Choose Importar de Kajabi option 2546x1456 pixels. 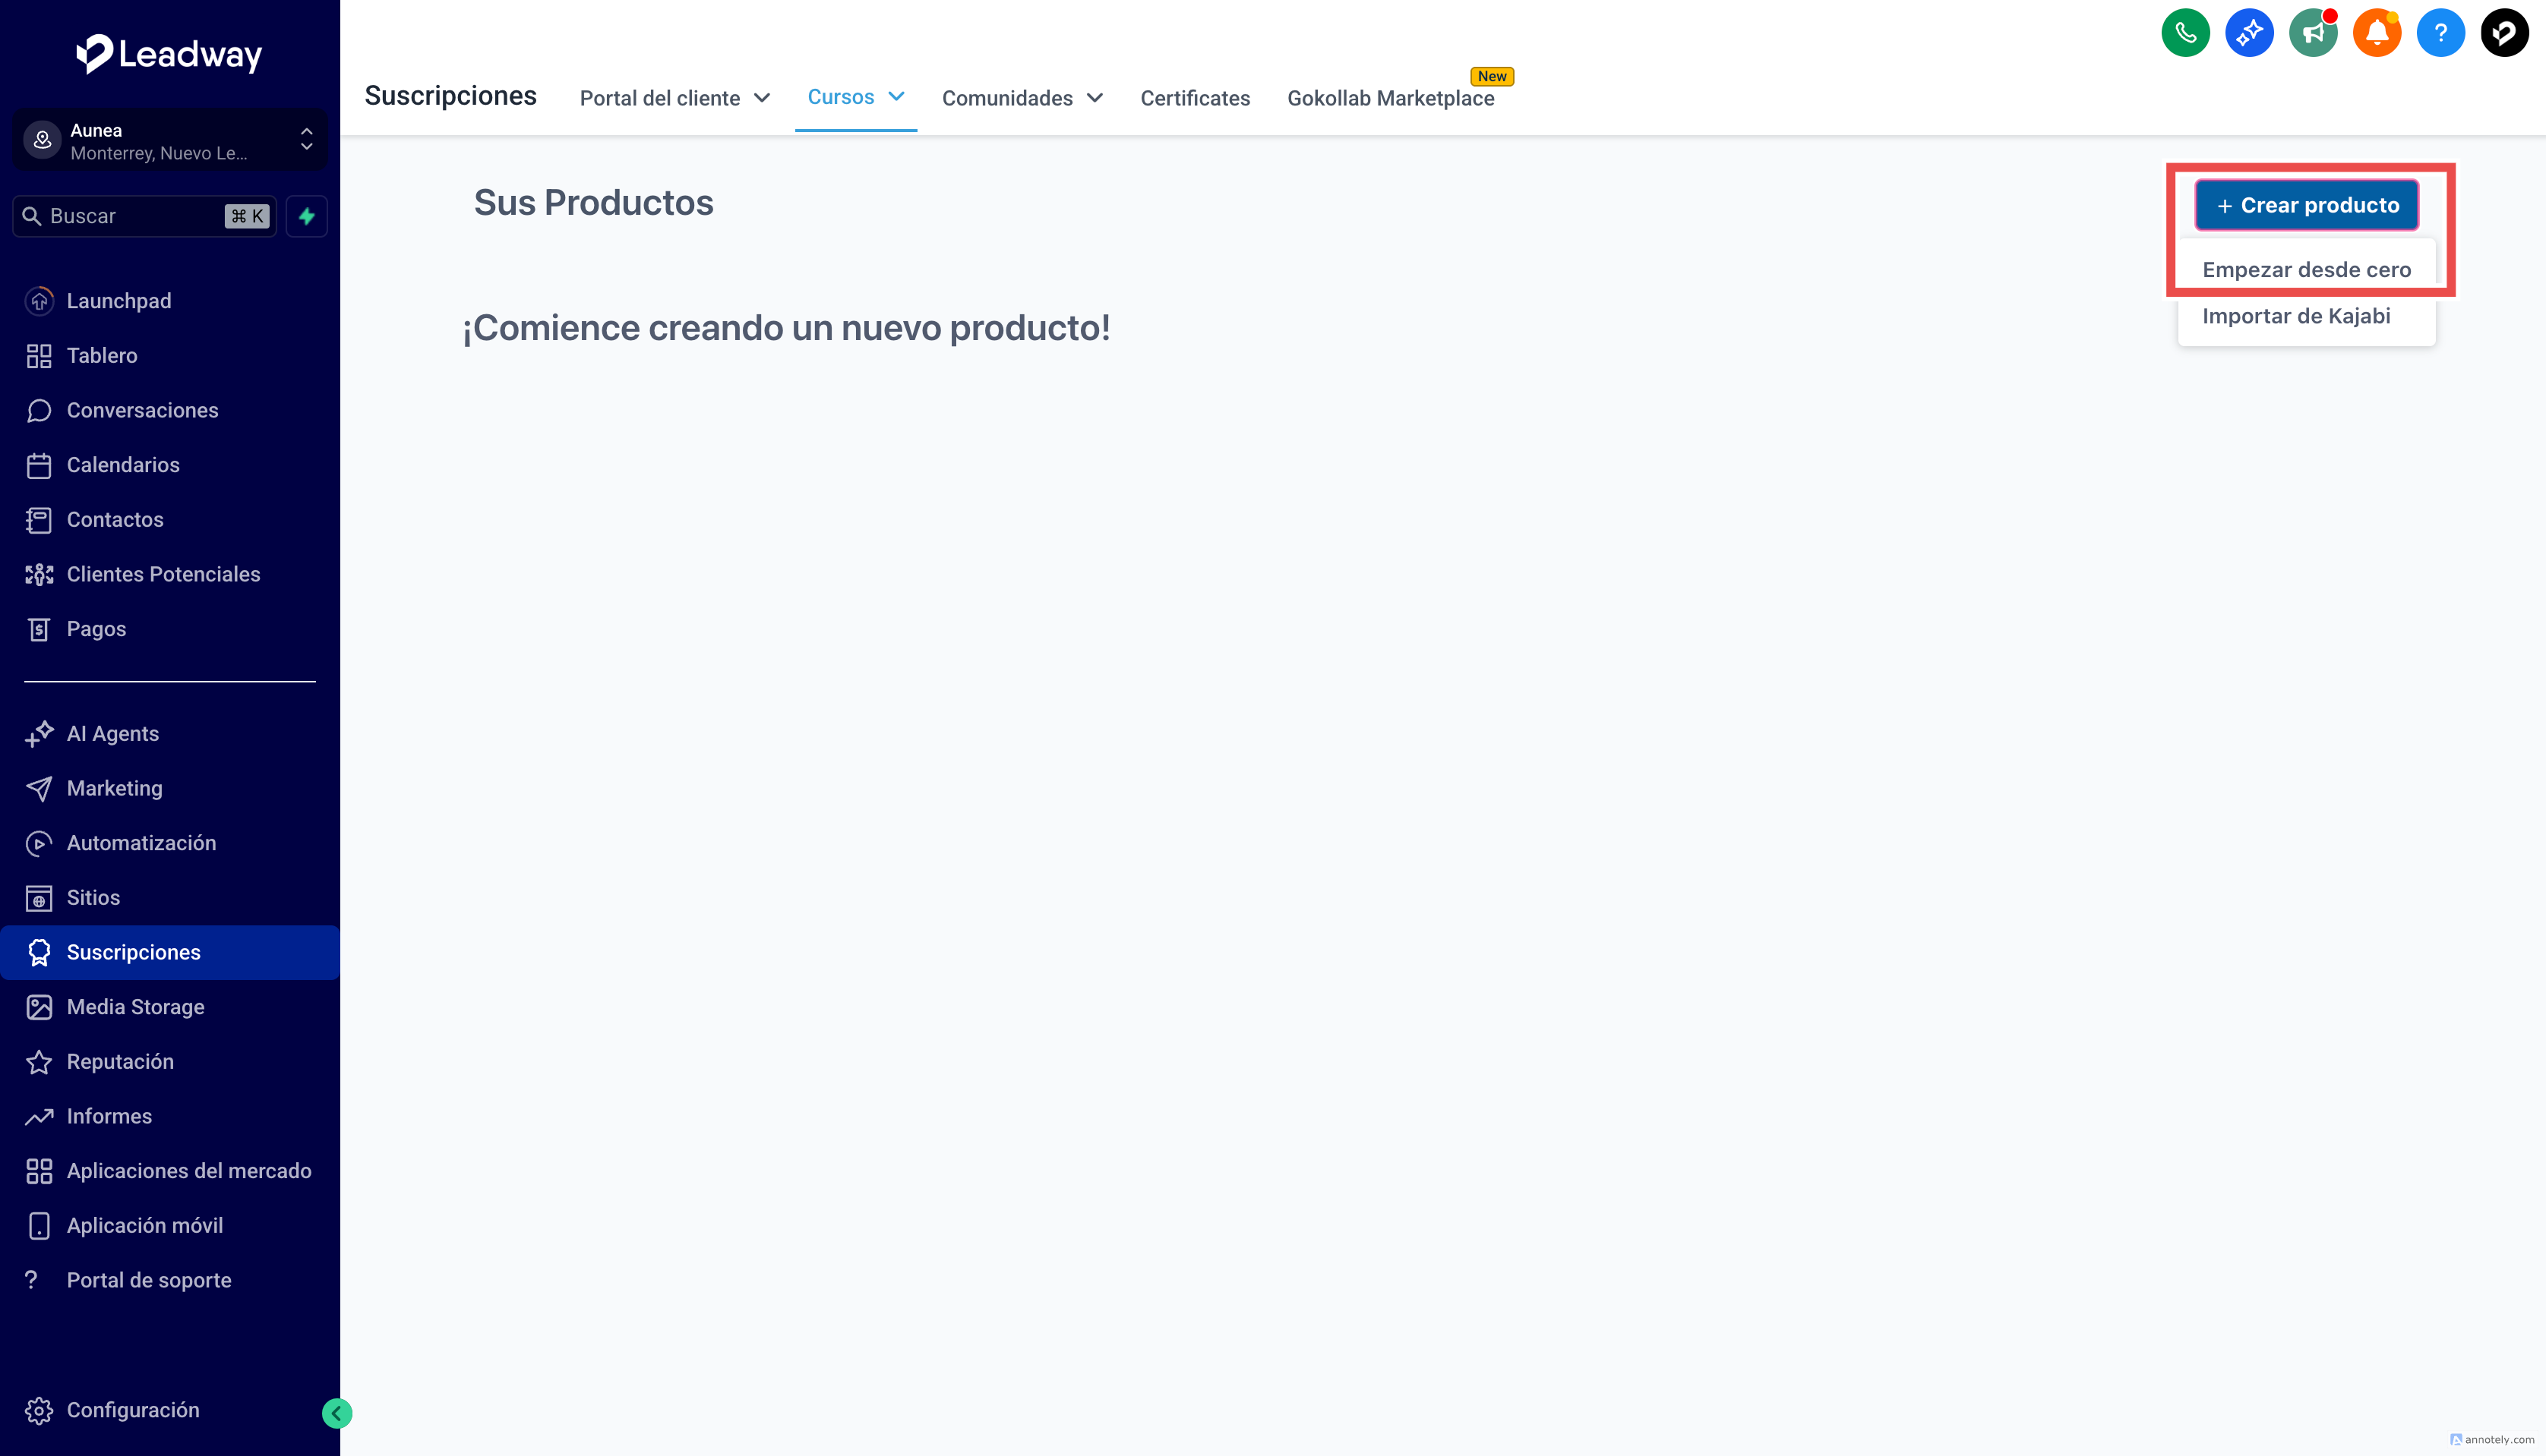pyautogui.click(x=2296, y=316)
